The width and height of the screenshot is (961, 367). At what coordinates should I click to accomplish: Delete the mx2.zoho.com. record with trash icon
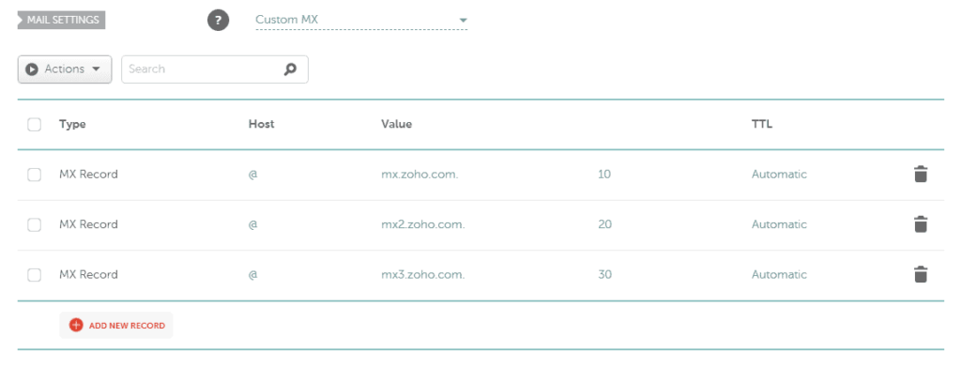[920, 225]
